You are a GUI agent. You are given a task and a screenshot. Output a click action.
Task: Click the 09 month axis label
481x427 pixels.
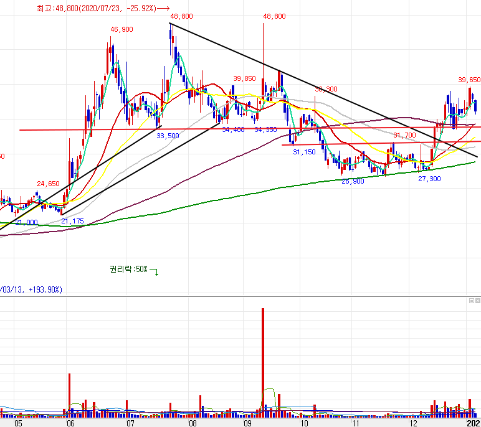[x=247, y=423]
